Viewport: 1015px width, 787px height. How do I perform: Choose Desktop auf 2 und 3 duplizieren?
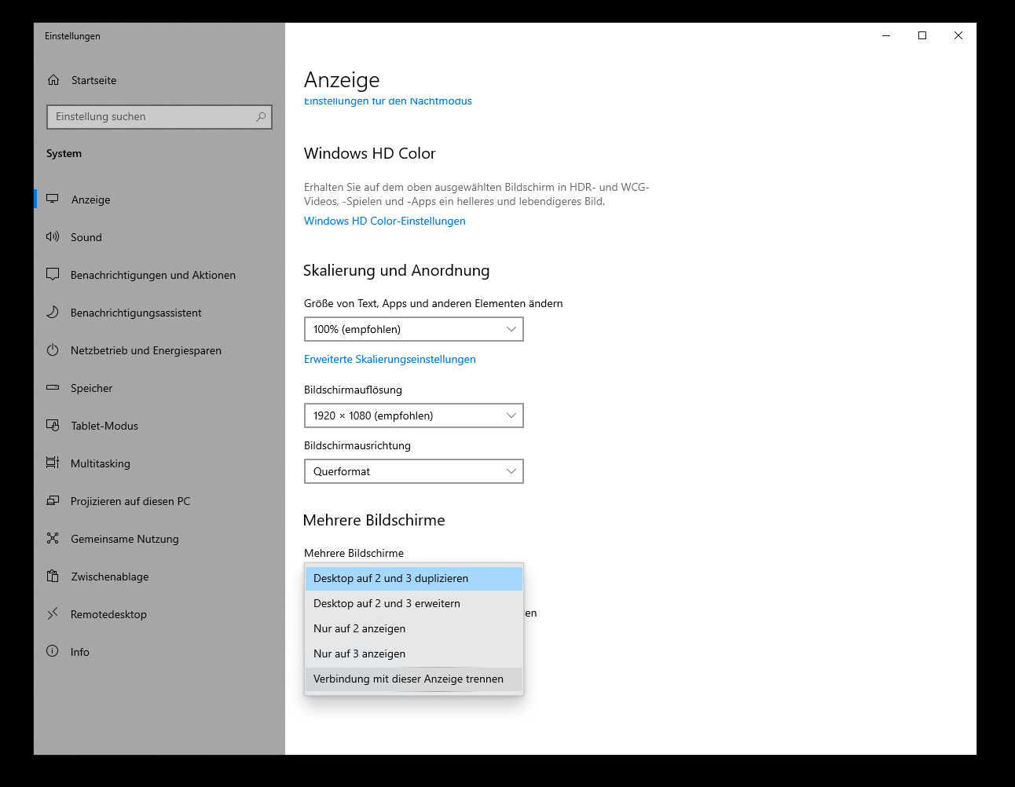coord(414,578)
